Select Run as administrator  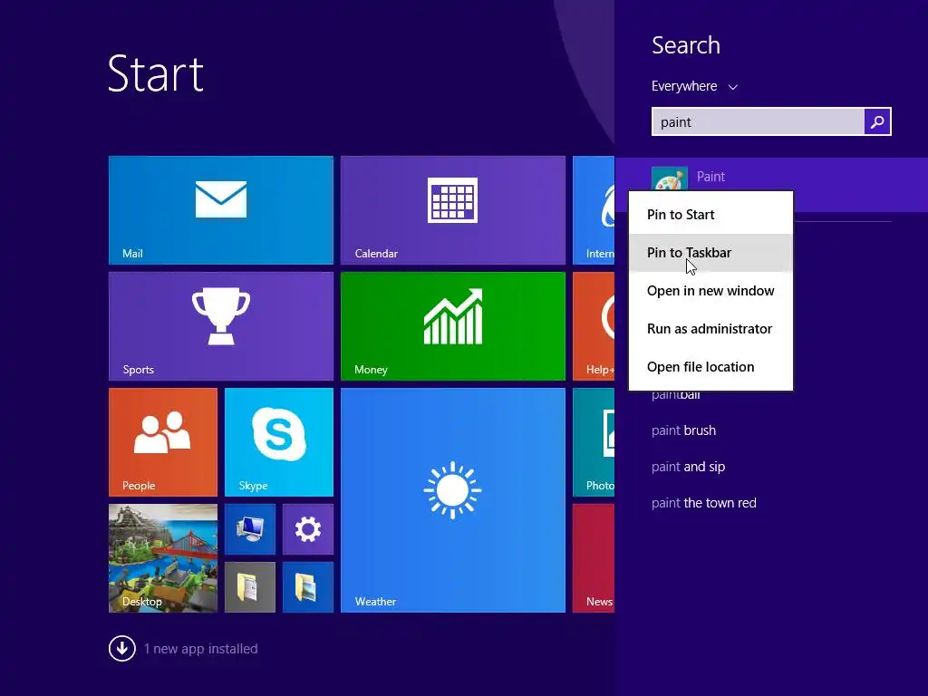710,328
